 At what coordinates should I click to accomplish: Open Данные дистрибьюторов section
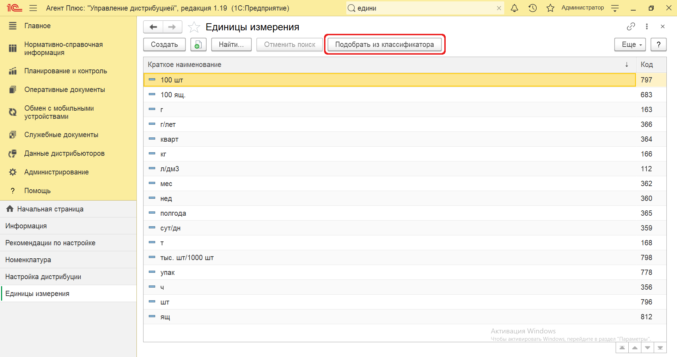pyautogui.click(x=68, y=153)
